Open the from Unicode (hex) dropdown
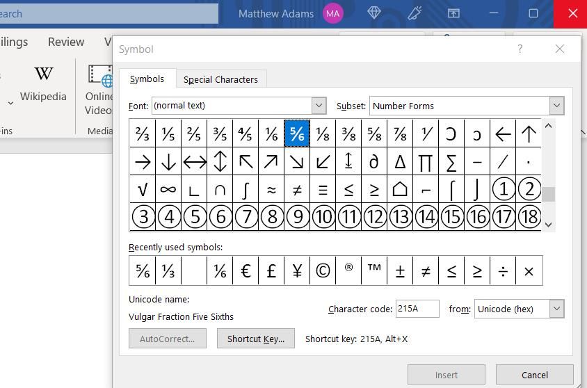 tap(556, 309)
